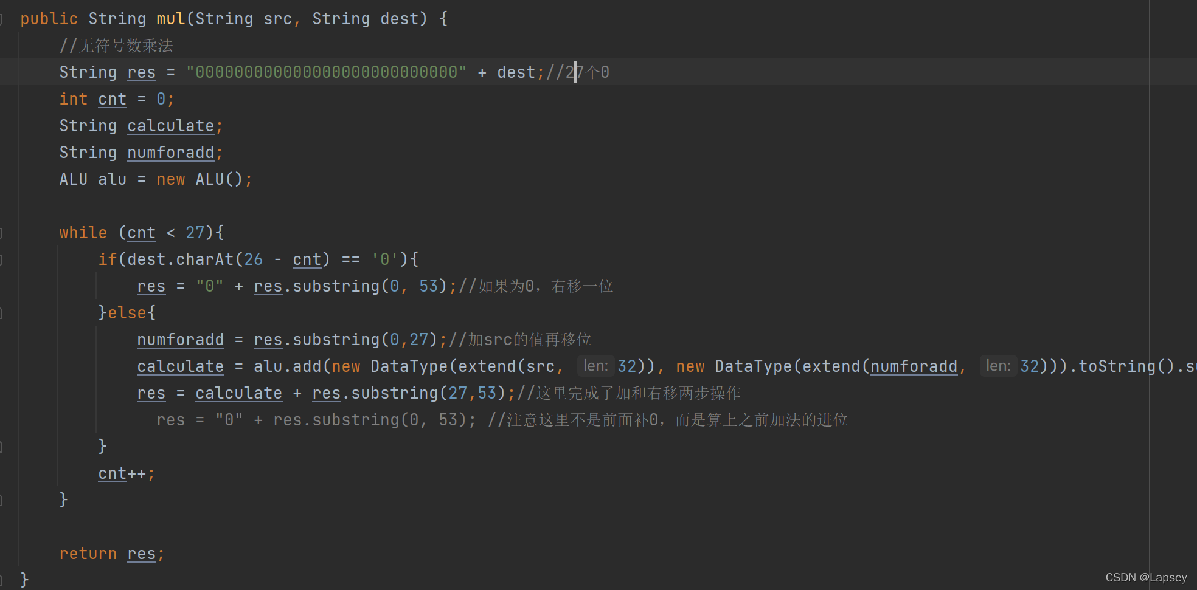Click the comment //如果为0，右移一位
The width and height of the screenshot is (1197, 590).
pyautogui.click(x=536, y=286)
